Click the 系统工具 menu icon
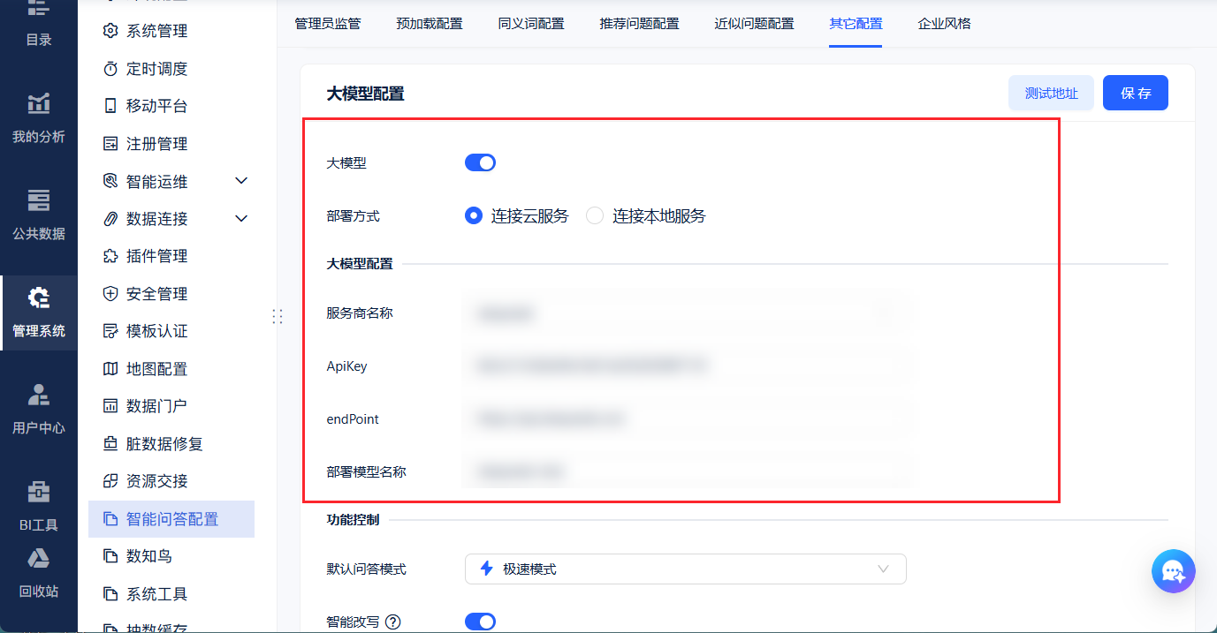 [110, 594]
